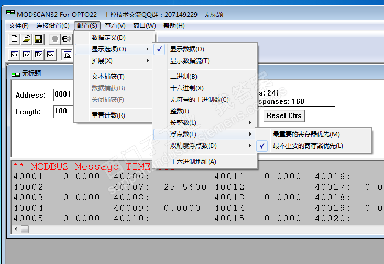Select the hex display format icon
This screenshot has height=264, width=384.
pyautogui.click(x=51, y=55)
